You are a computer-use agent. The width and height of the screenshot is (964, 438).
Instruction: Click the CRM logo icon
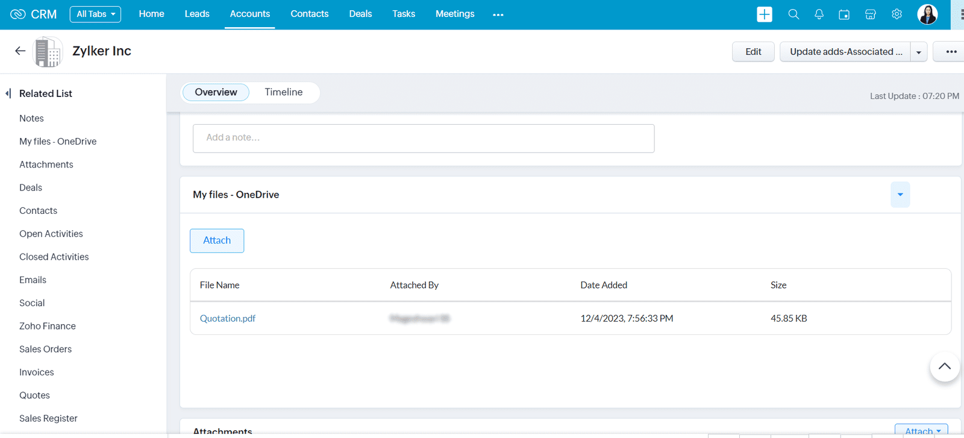click(x=17, y=14)
